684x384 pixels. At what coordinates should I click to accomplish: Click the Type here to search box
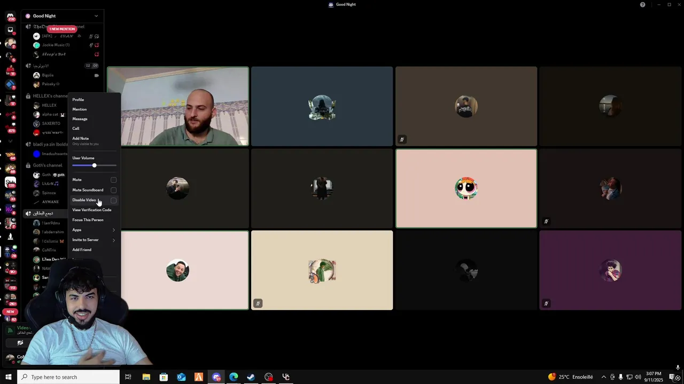[x=68, y=377]
